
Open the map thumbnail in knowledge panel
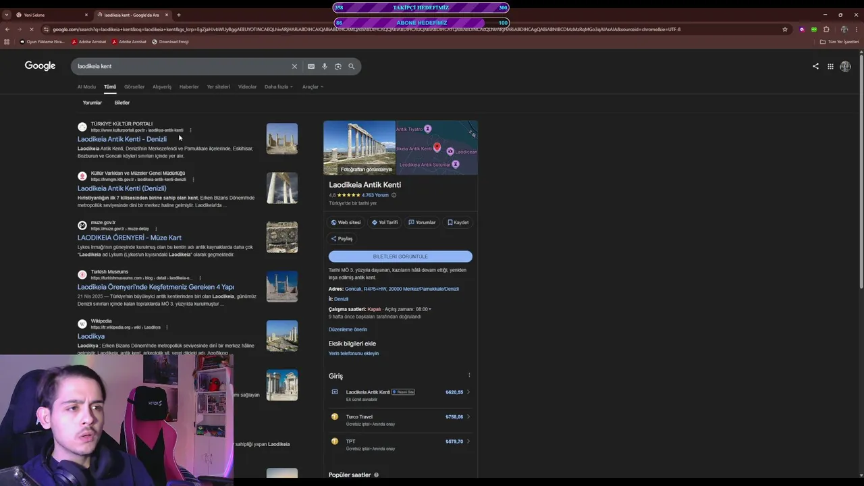point(437,148)
